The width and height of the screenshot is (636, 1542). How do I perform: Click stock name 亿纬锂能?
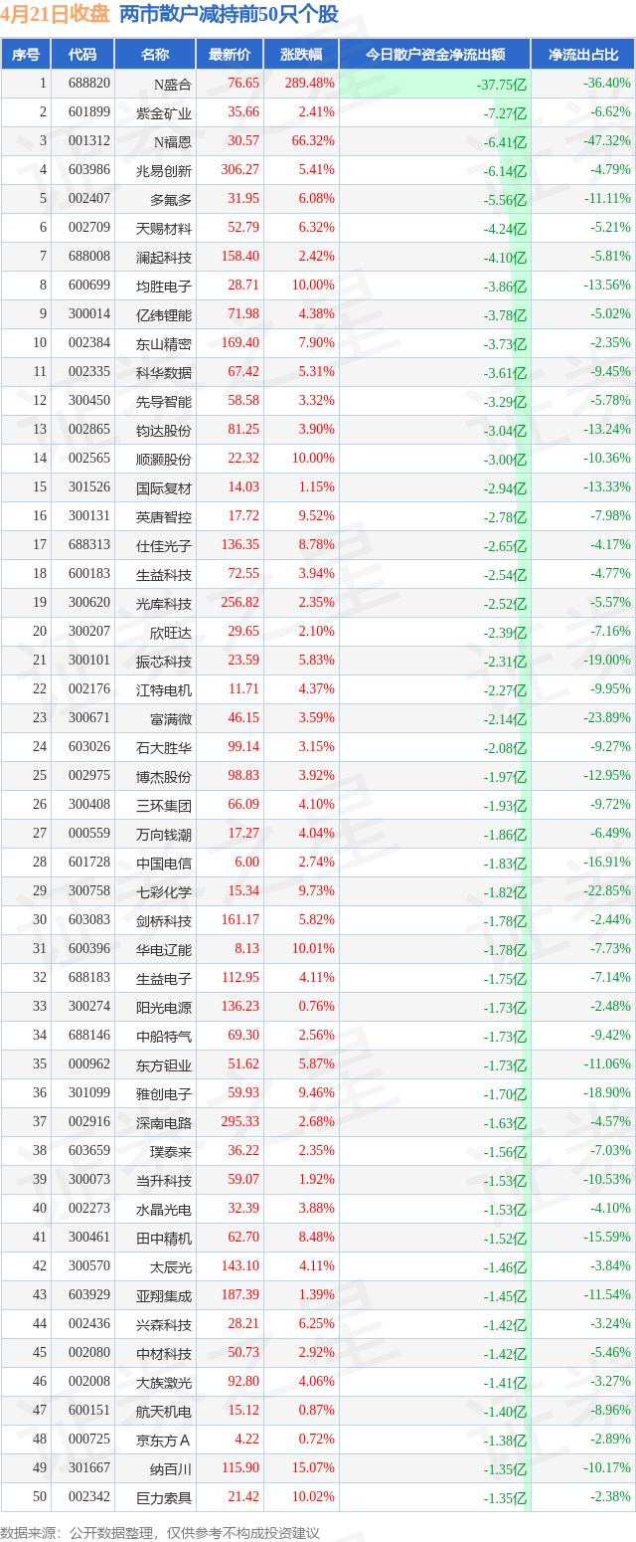click(x=164, y=314)
